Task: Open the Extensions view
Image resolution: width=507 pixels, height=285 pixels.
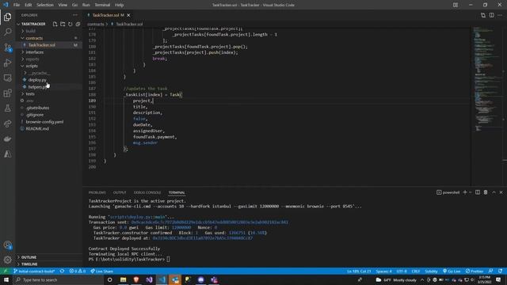Action: click(x=7, y=93)
